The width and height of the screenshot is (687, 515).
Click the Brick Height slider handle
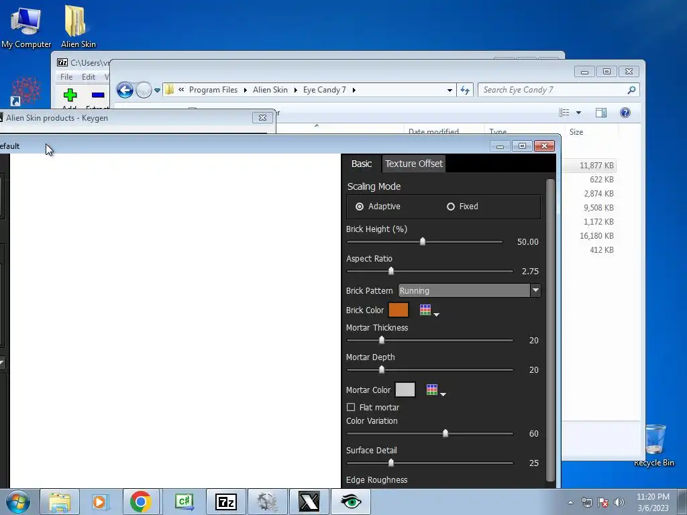423,241
